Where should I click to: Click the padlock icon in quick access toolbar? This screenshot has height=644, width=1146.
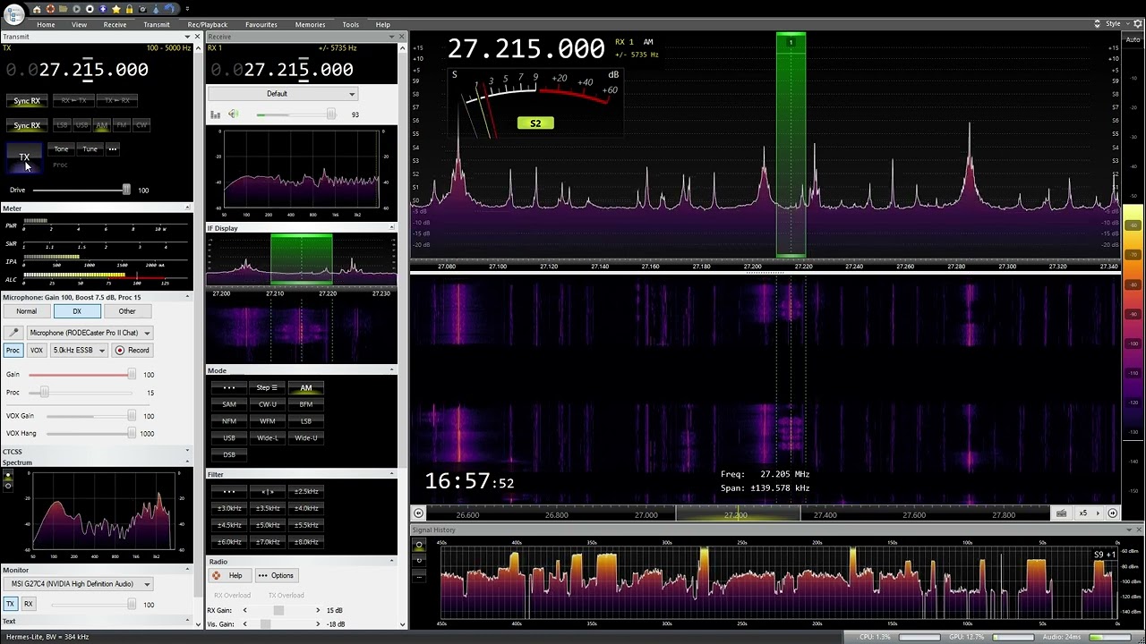tap(129, 9)
